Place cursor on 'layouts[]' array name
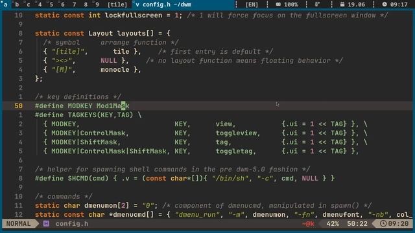415x233 pixels. pos(136,34)
